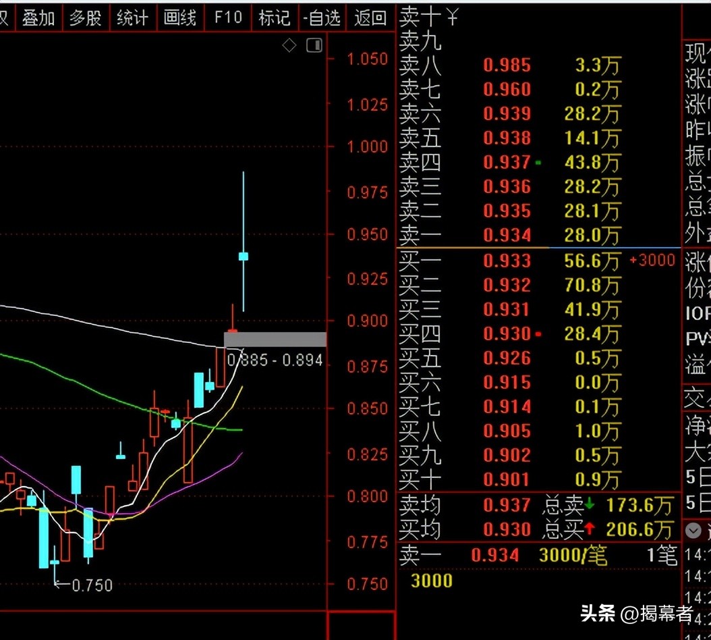Select the 画线 drawing tool
This screenshot has width=711, height=640.
[180, 18]
